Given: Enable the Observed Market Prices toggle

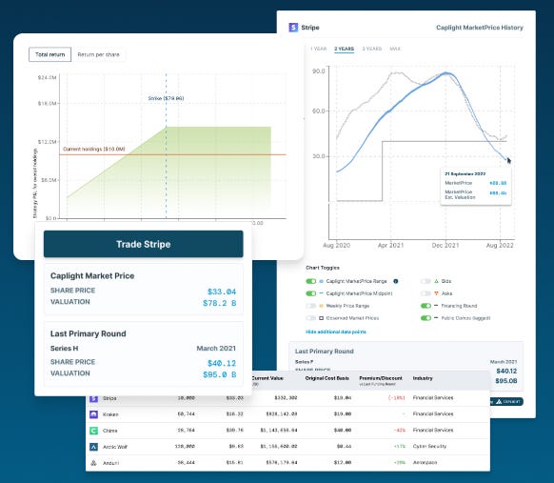Looking at the screenshot, I should pos(311,318).
